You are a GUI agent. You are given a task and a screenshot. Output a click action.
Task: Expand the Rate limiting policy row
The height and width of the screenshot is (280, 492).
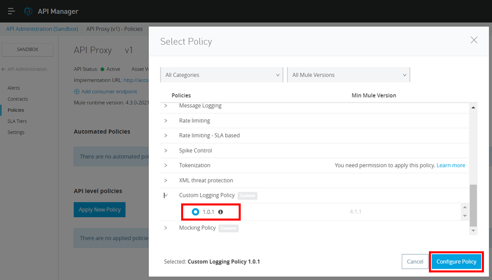point(166,121)
